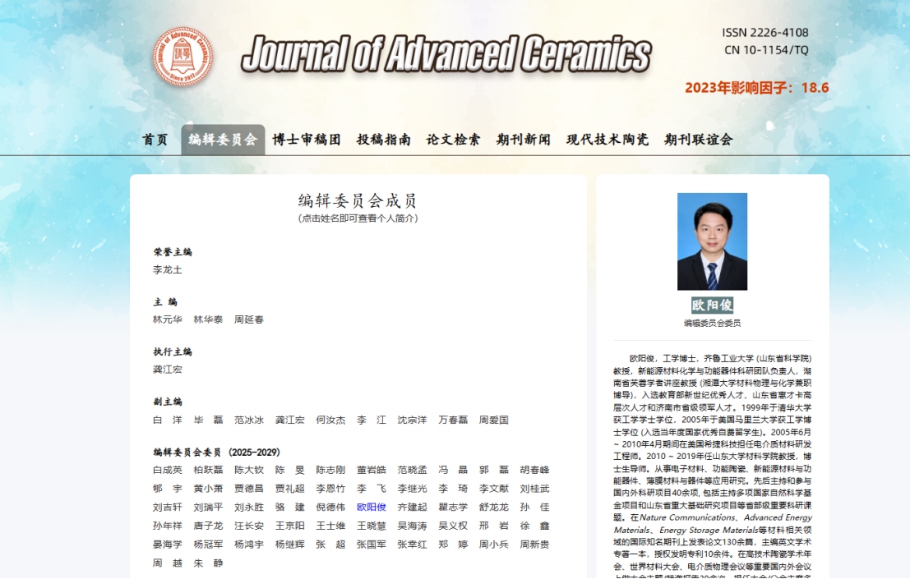Open the 期刊联谊会 tab
Image resolution: width=910 pixels, height=579 pixels.
tap(699, 140)
